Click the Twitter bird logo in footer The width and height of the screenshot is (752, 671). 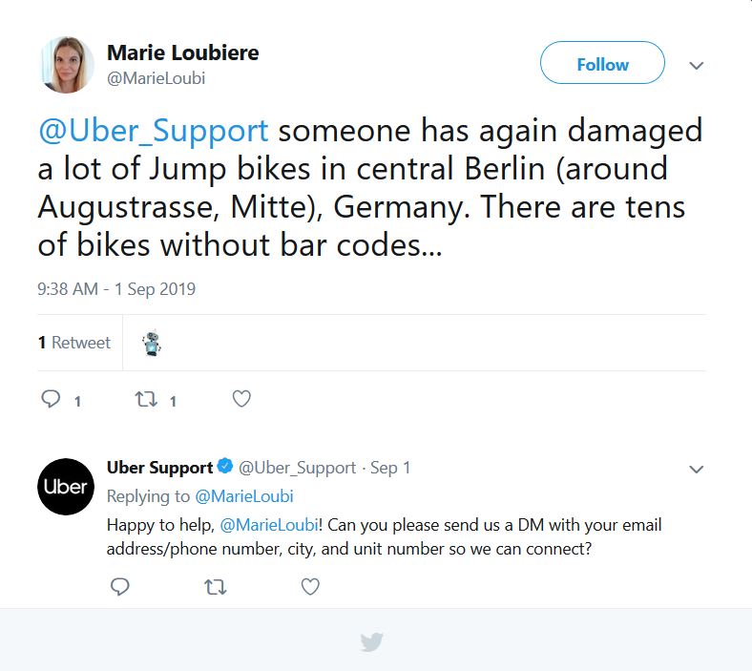(372, 642)
